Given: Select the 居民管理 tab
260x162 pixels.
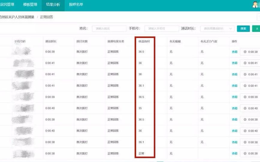Looking at the screenshot, I should click(x=7, y=4).
